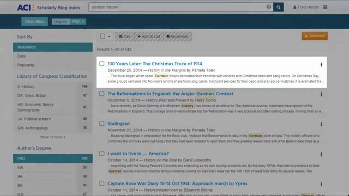Check the Christmas Truce of 1914 result
This screenshot has height=196, width=349.
click(102, 64)
